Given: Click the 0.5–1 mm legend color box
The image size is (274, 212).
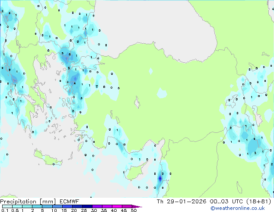Looking at the screenshot, I should click(17, 206).
